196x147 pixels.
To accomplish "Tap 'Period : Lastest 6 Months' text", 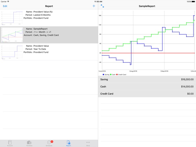I will [x=38, y=15].
